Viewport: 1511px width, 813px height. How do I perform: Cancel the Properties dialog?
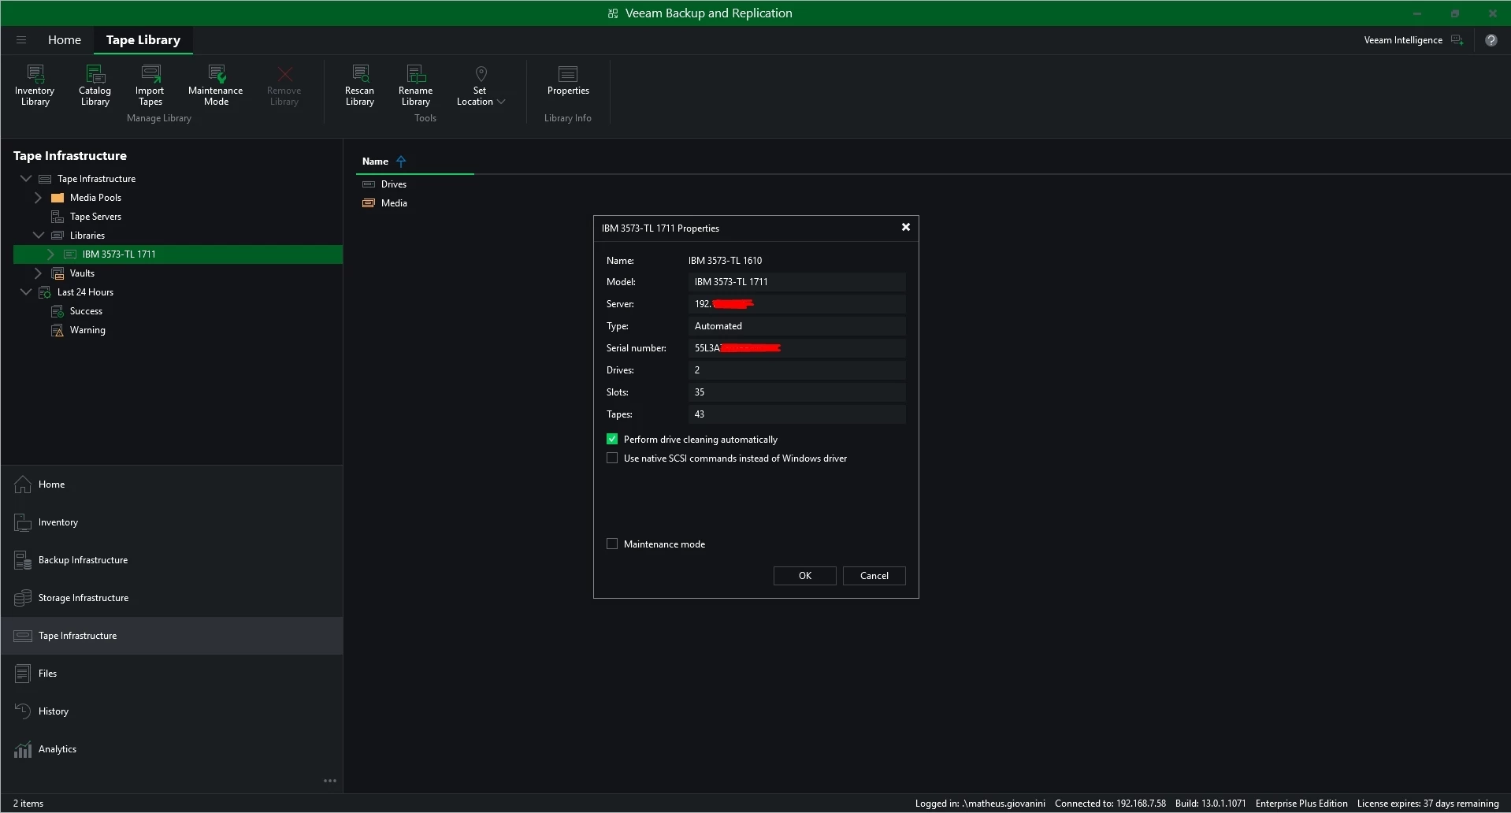pyautogui.click(x=874, y=576)
